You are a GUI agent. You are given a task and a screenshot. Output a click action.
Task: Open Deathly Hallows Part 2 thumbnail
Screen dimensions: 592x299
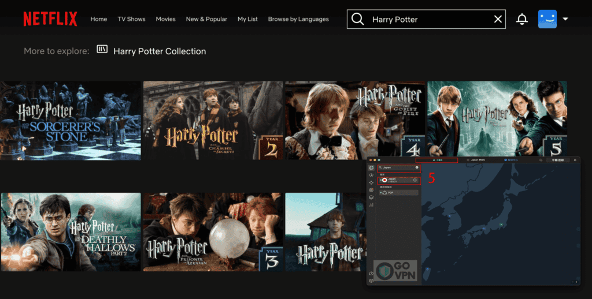click(x=71, y=232)
